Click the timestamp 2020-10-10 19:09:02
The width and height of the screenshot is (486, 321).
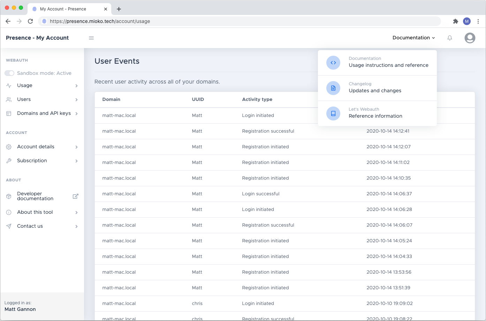(389, 304)
